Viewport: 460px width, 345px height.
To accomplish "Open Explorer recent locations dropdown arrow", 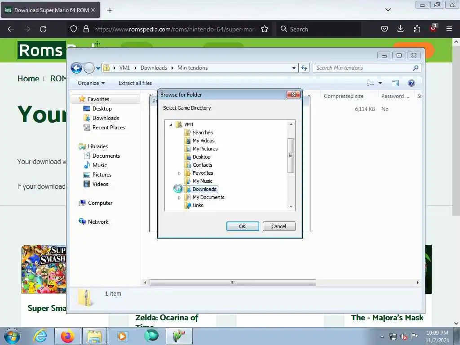I will point(98,68).
